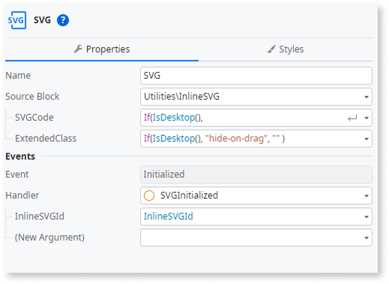Select the Name property label
This screenshot has height=284, width=389.
[18, 76]
